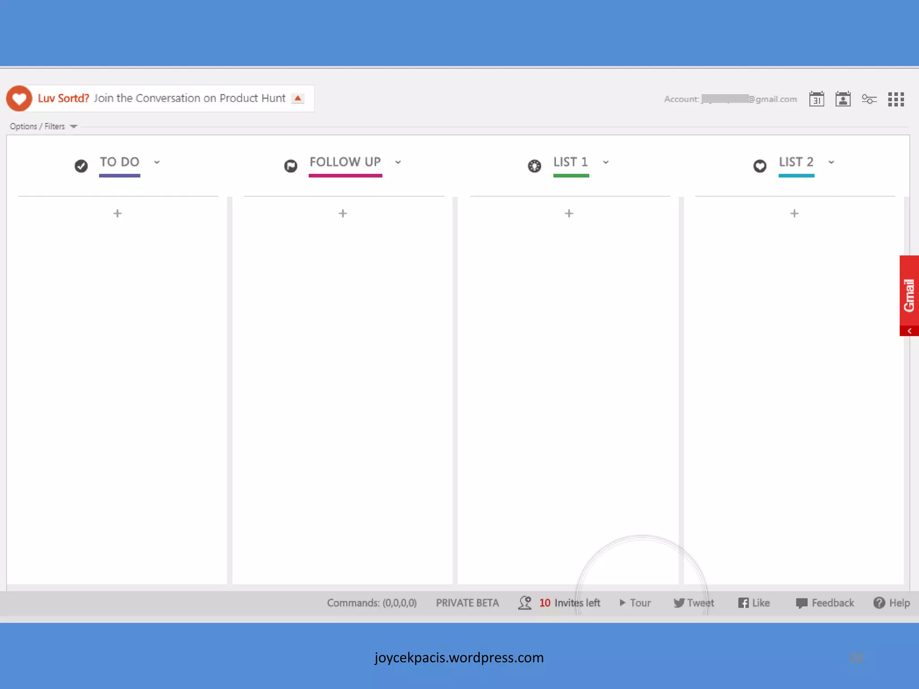Click the calendar 31 icon
Screen dimensions: 919x689
[816, 99]
